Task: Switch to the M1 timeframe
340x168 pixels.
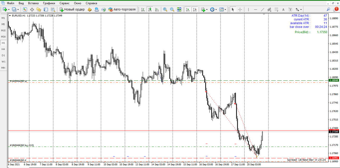Action: pyautogui.click(x=3, y=18)
